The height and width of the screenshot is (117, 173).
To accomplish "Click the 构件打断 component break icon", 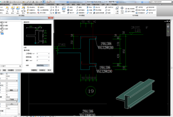I will (122, 10).
